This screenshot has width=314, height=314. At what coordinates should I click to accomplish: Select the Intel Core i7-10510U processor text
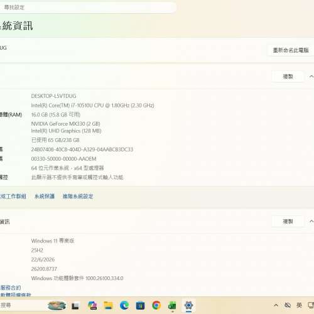[93, 106]
